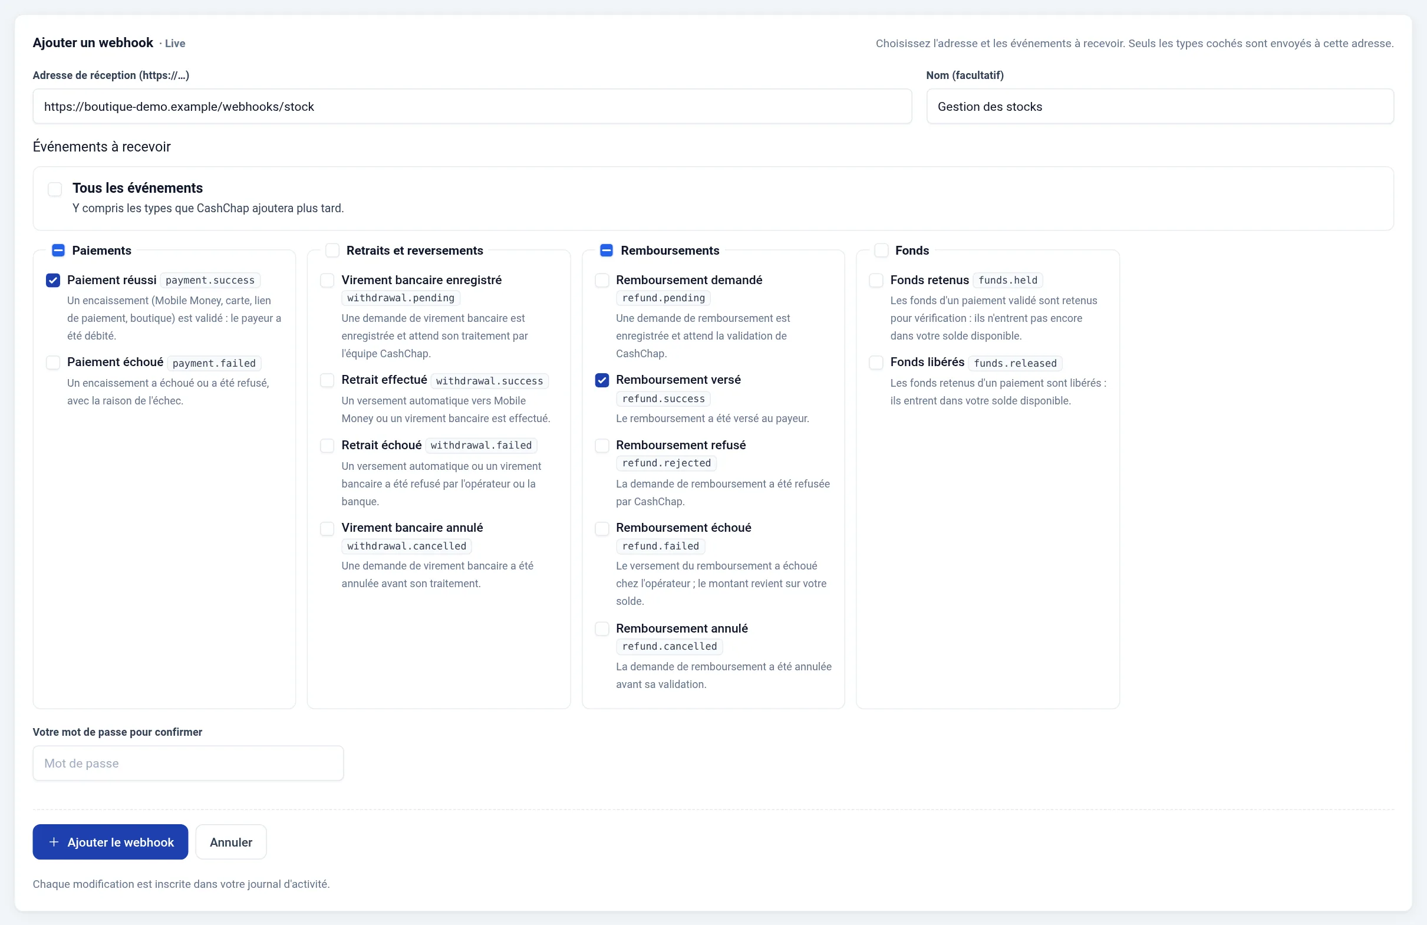The width and height of the screenshot is (1427, 925).
Task: Check the Tous les événements checkbox
Action: pos(55,189)
